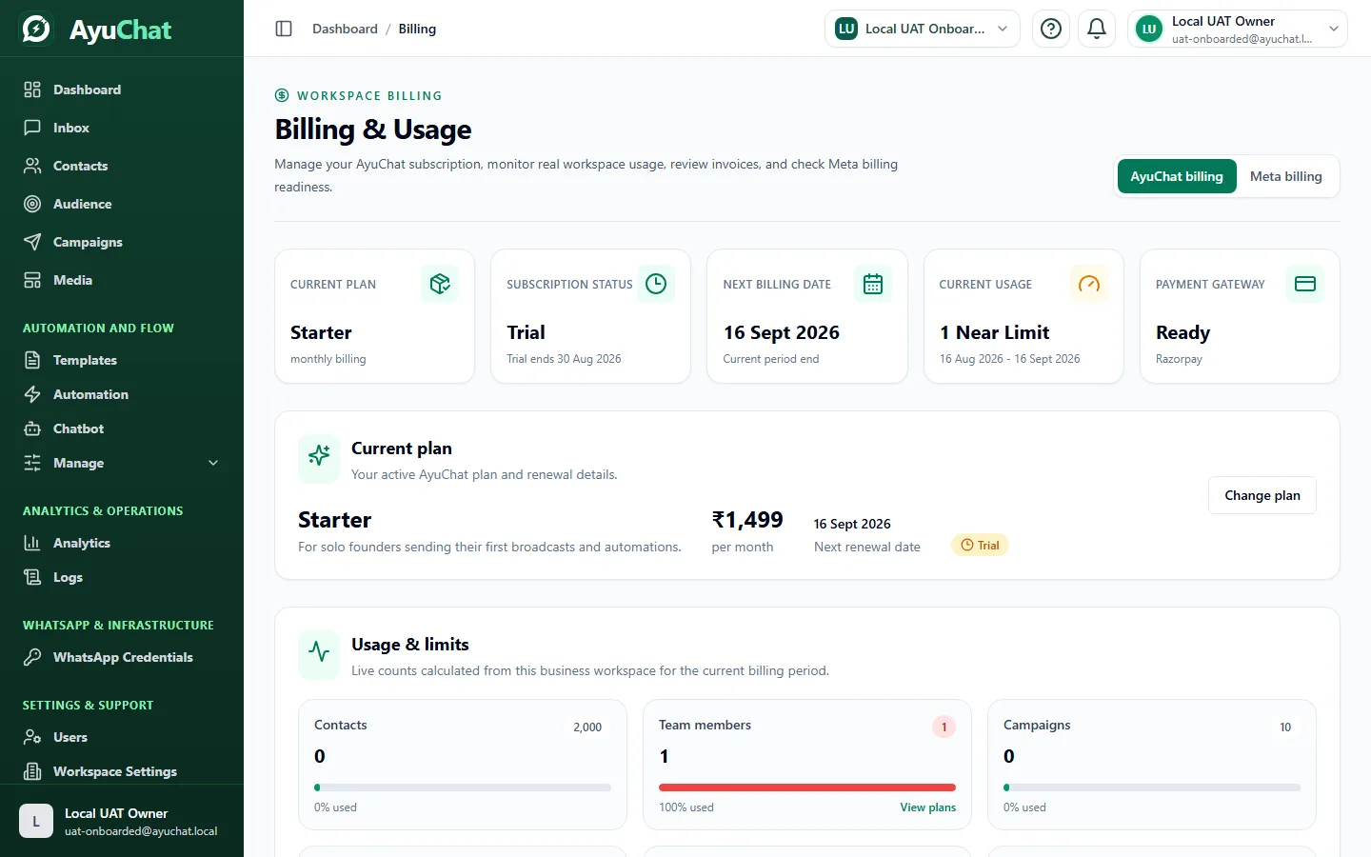Screen dimensions: 1371x857
Task: Click the Payment Gateway card icon
Action: click(x=1305, y=284)
